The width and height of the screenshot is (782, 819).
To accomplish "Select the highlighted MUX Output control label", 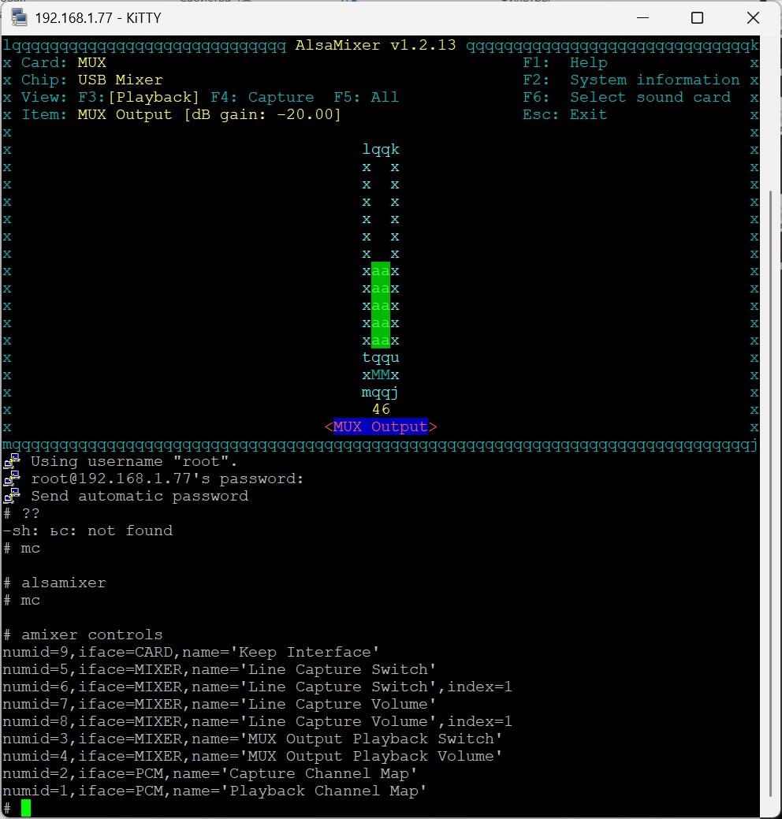I will (381, 427).
